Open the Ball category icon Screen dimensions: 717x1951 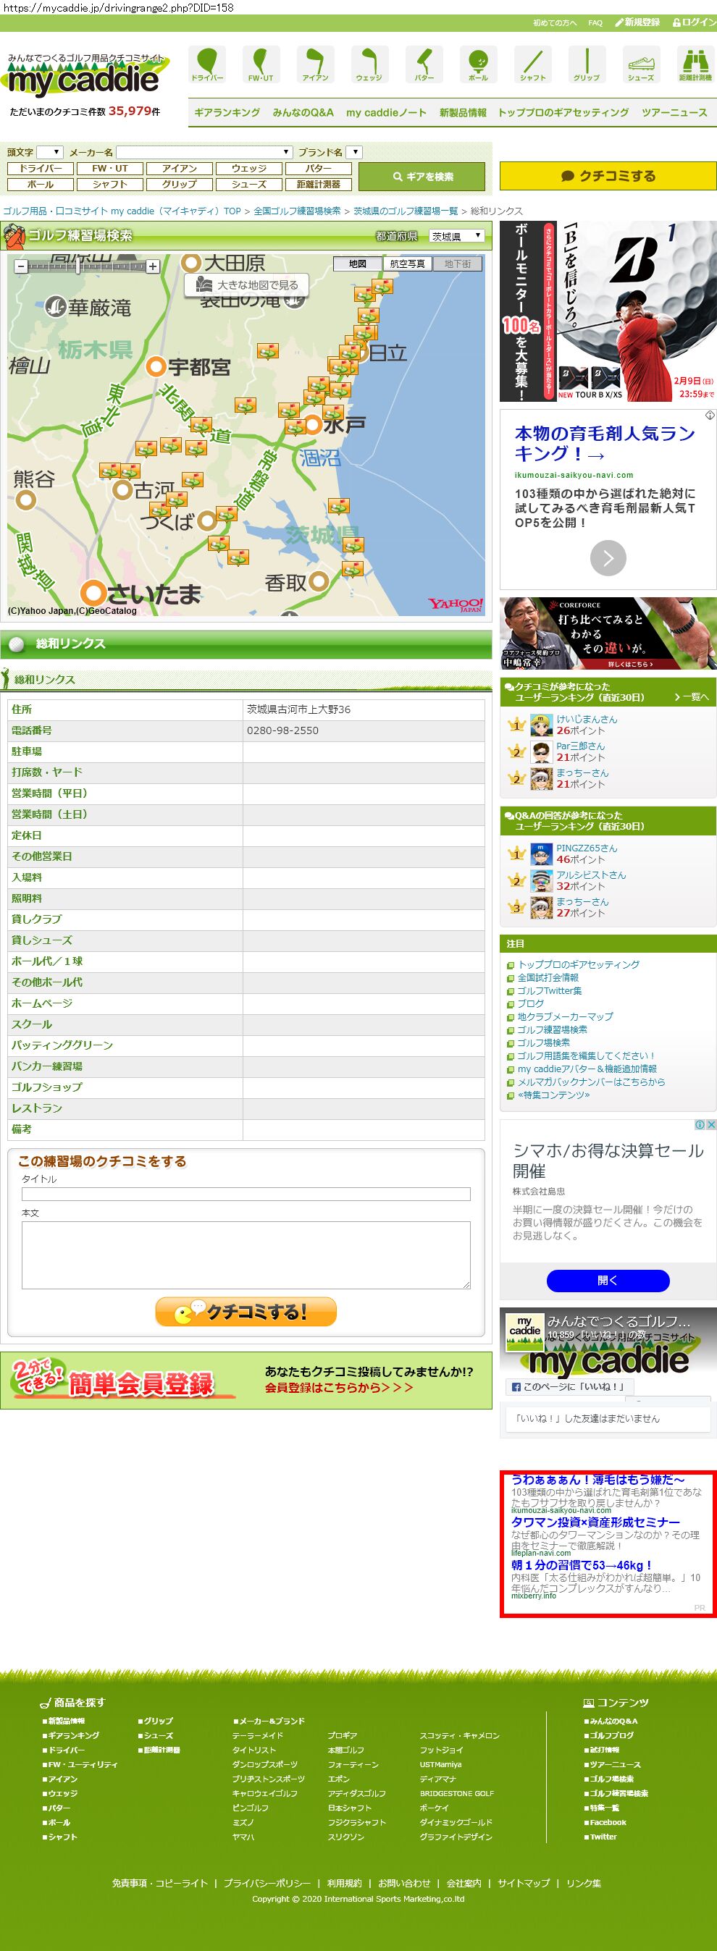tap(478, 64)
